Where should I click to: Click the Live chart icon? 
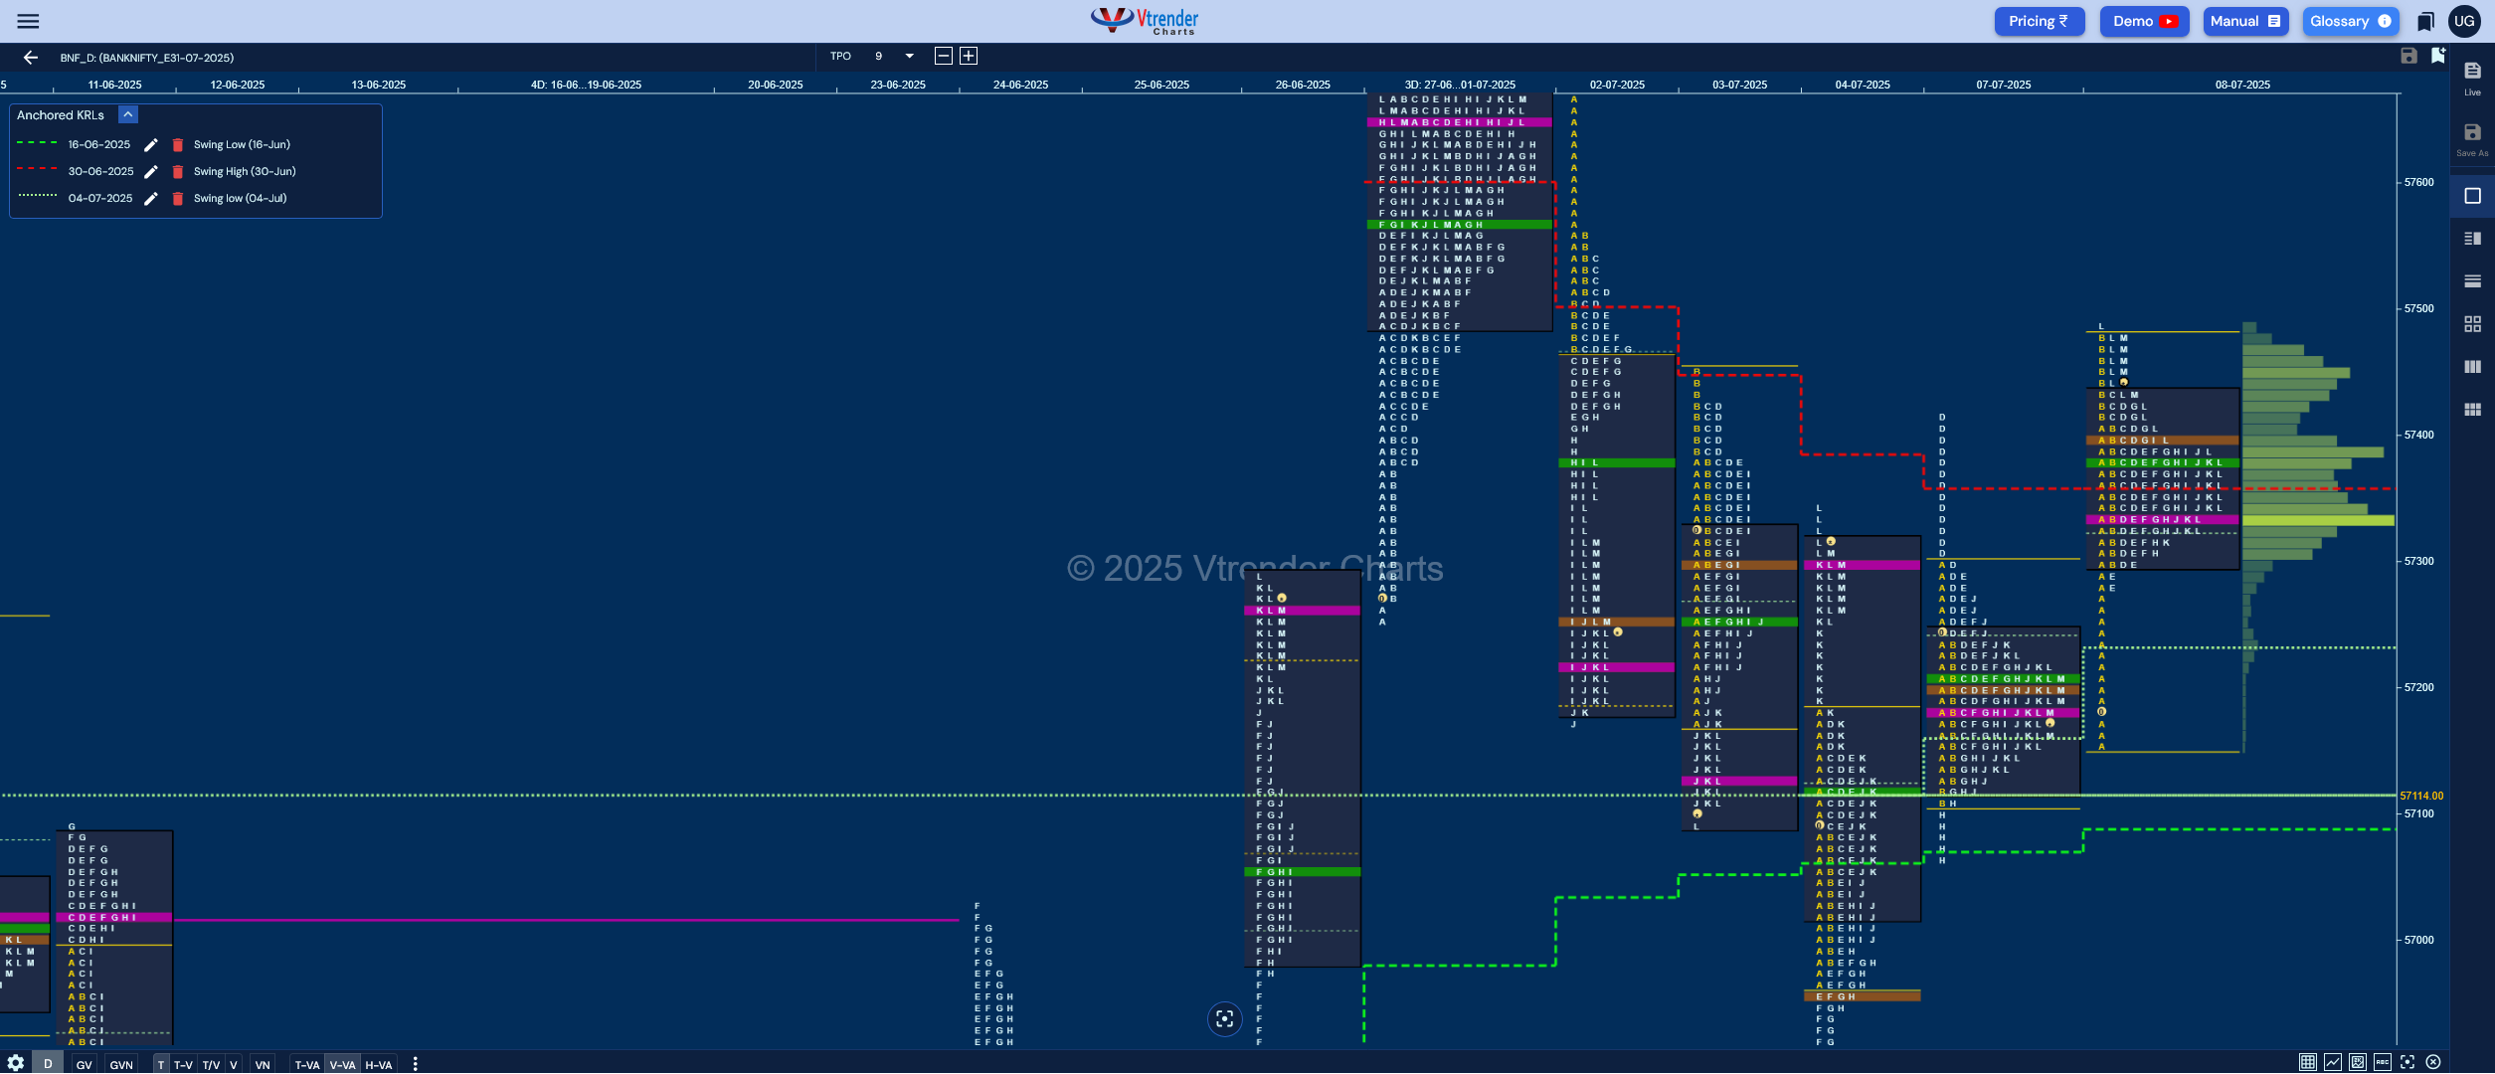point(2472,78)
